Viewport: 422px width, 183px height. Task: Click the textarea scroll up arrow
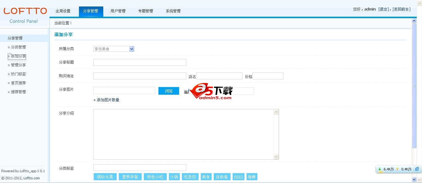pos(276,112)
